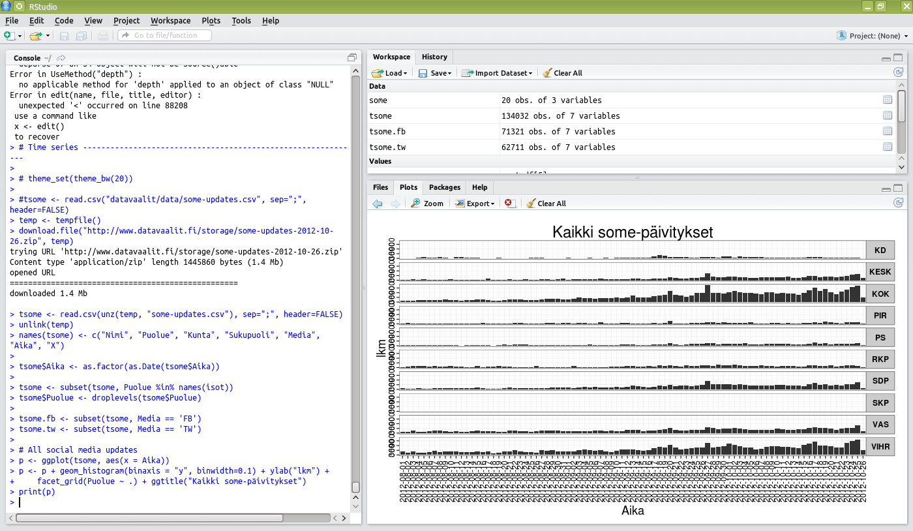Click the Console horizontal scrollbar
This screenshot has height=531, width=913.
149,518
